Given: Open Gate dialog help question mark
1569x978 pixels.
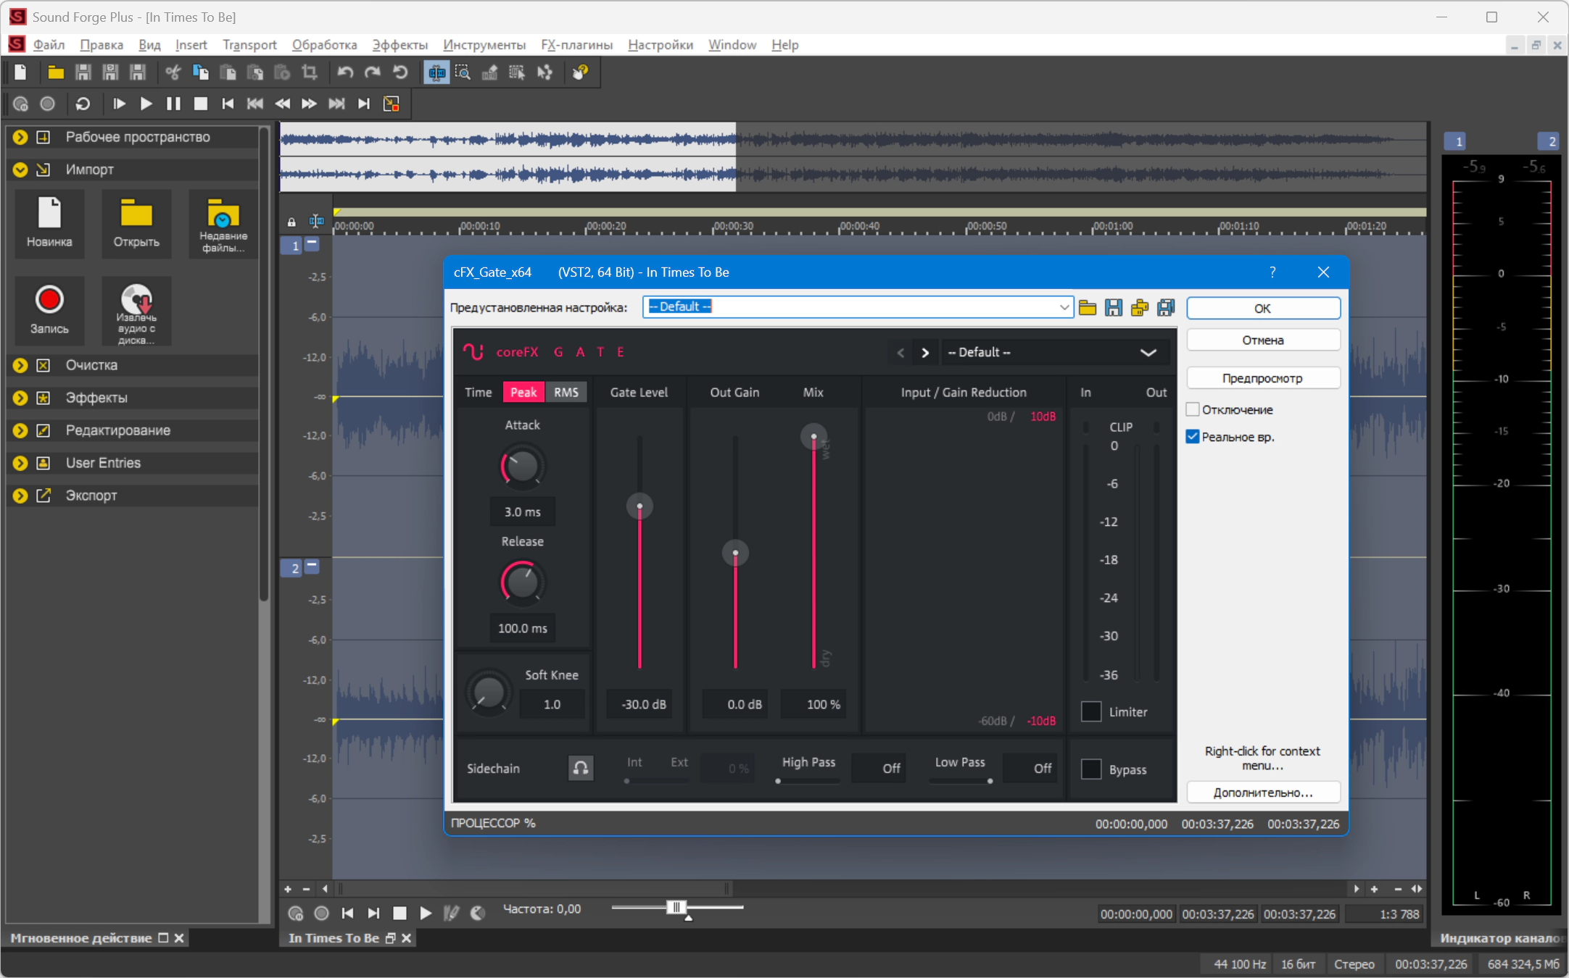Looking at the screenshot, I should [1272, 272].
